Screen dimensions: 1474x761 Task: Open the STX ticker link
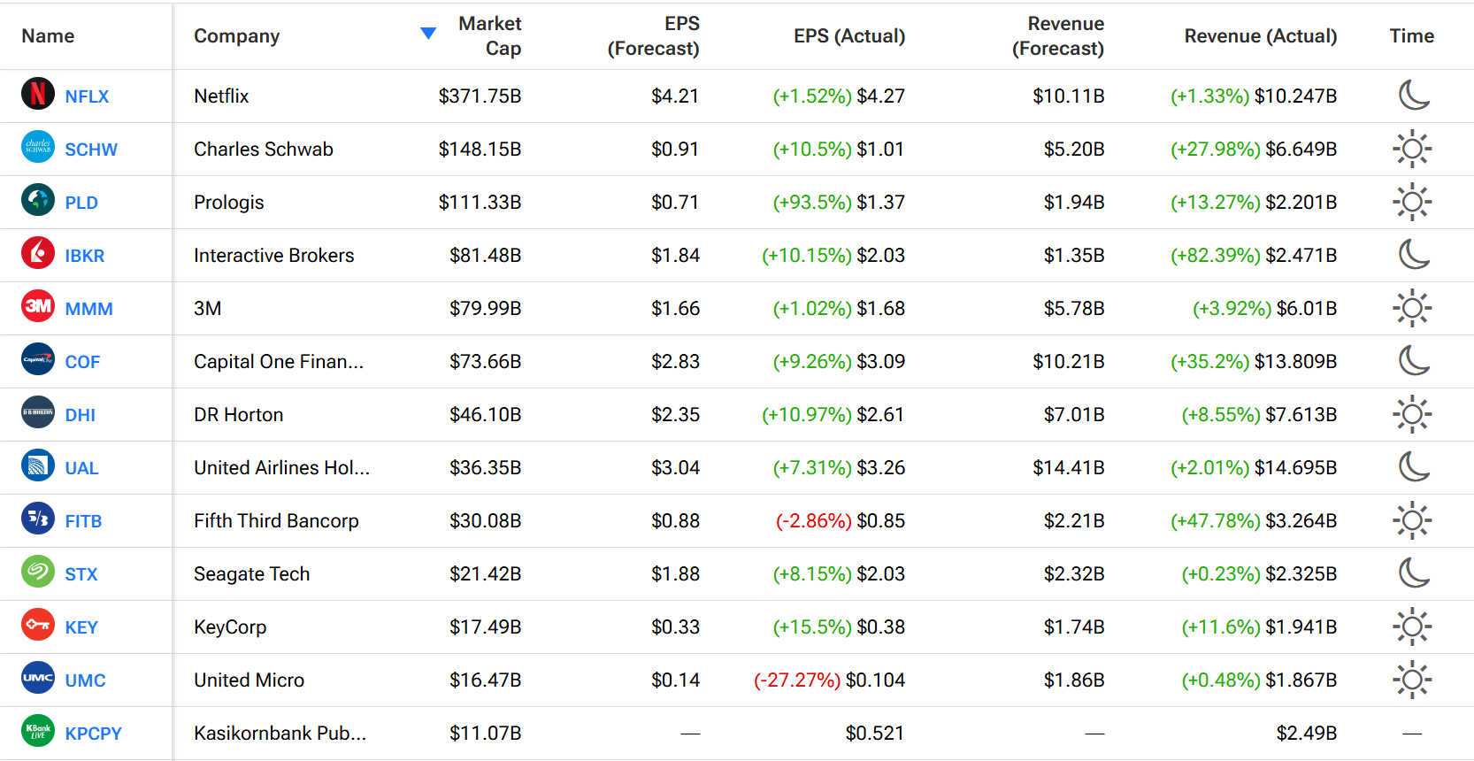click(x=81, y=574)
